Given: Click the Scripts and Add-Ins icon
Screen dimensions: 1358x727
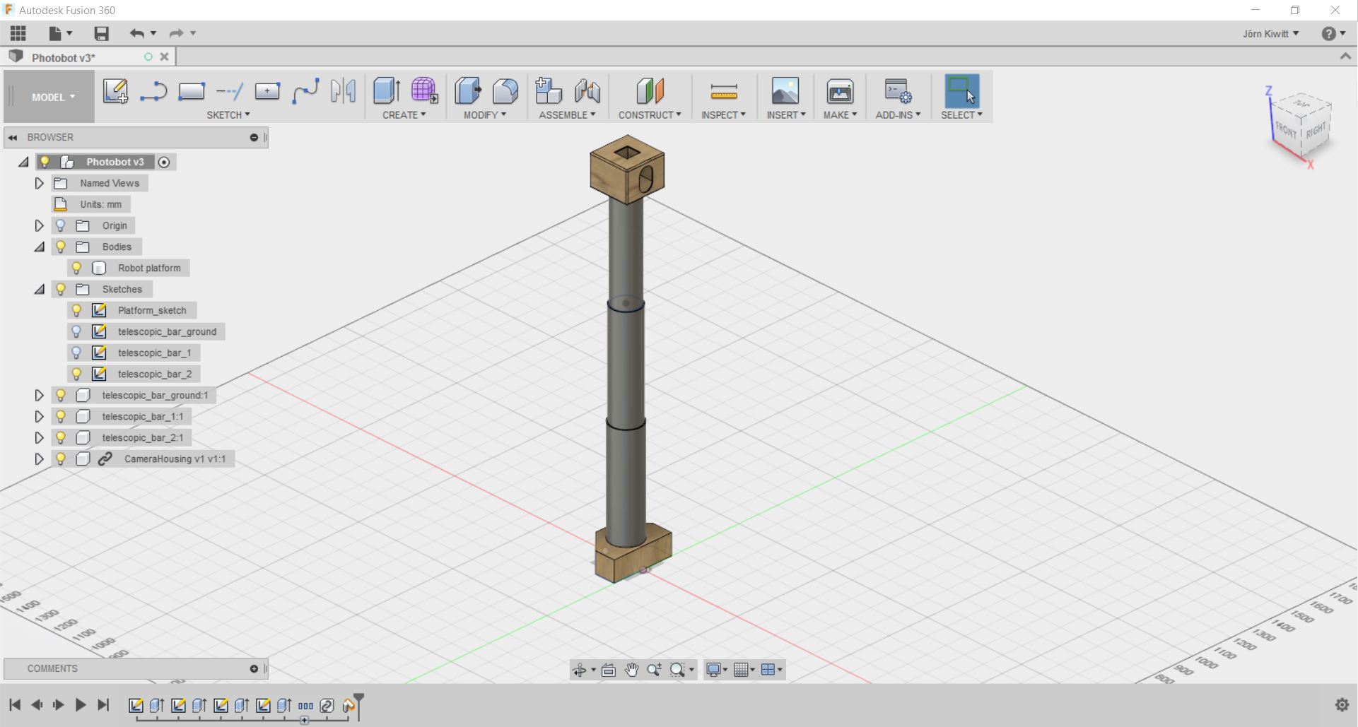Looking at the screenshot, I should point(898,91).
